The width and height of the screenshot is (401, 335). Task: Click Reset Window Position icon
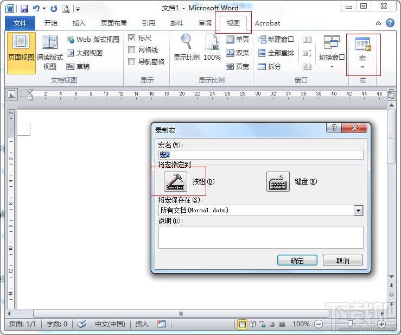307,67
